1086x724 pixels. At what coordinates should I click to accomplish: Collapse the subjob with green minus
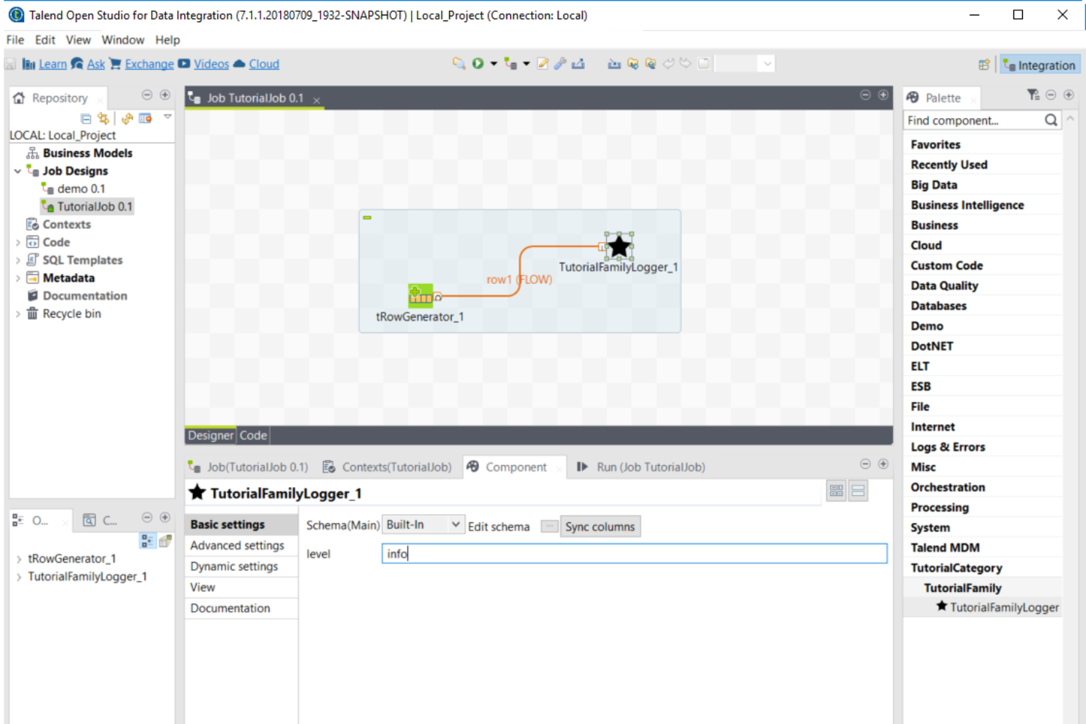367,217
